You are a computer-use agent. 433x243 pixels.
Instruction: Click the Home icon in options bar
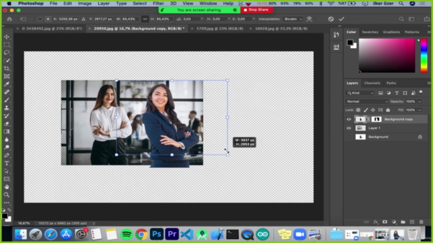pos(9,19)
